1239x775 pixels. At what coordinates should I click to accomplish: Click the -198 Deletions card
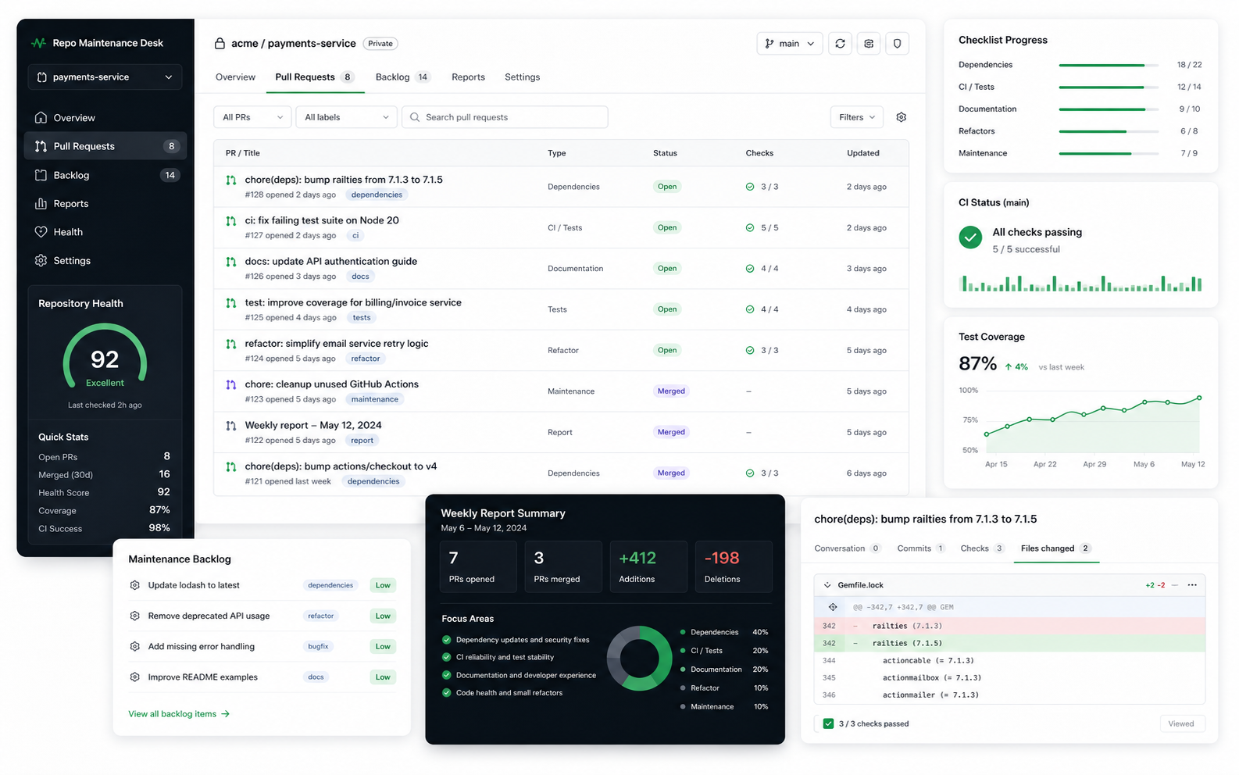pyautogui.click(x=734, y=566)
